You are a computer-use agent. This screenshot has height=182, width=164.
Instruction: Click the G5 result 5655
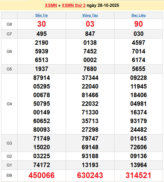click(138, 69)
